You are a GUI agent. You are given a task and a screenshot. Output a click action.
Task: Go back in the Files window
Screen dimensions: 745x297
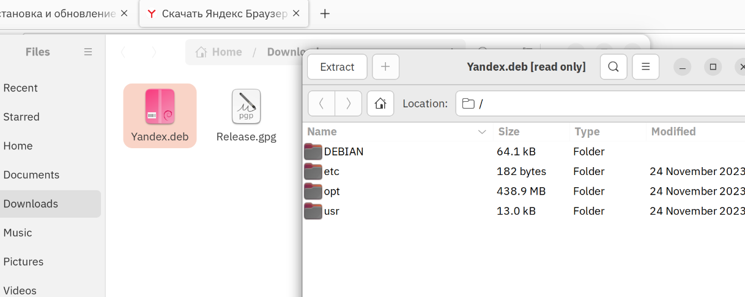click(124, 52)
